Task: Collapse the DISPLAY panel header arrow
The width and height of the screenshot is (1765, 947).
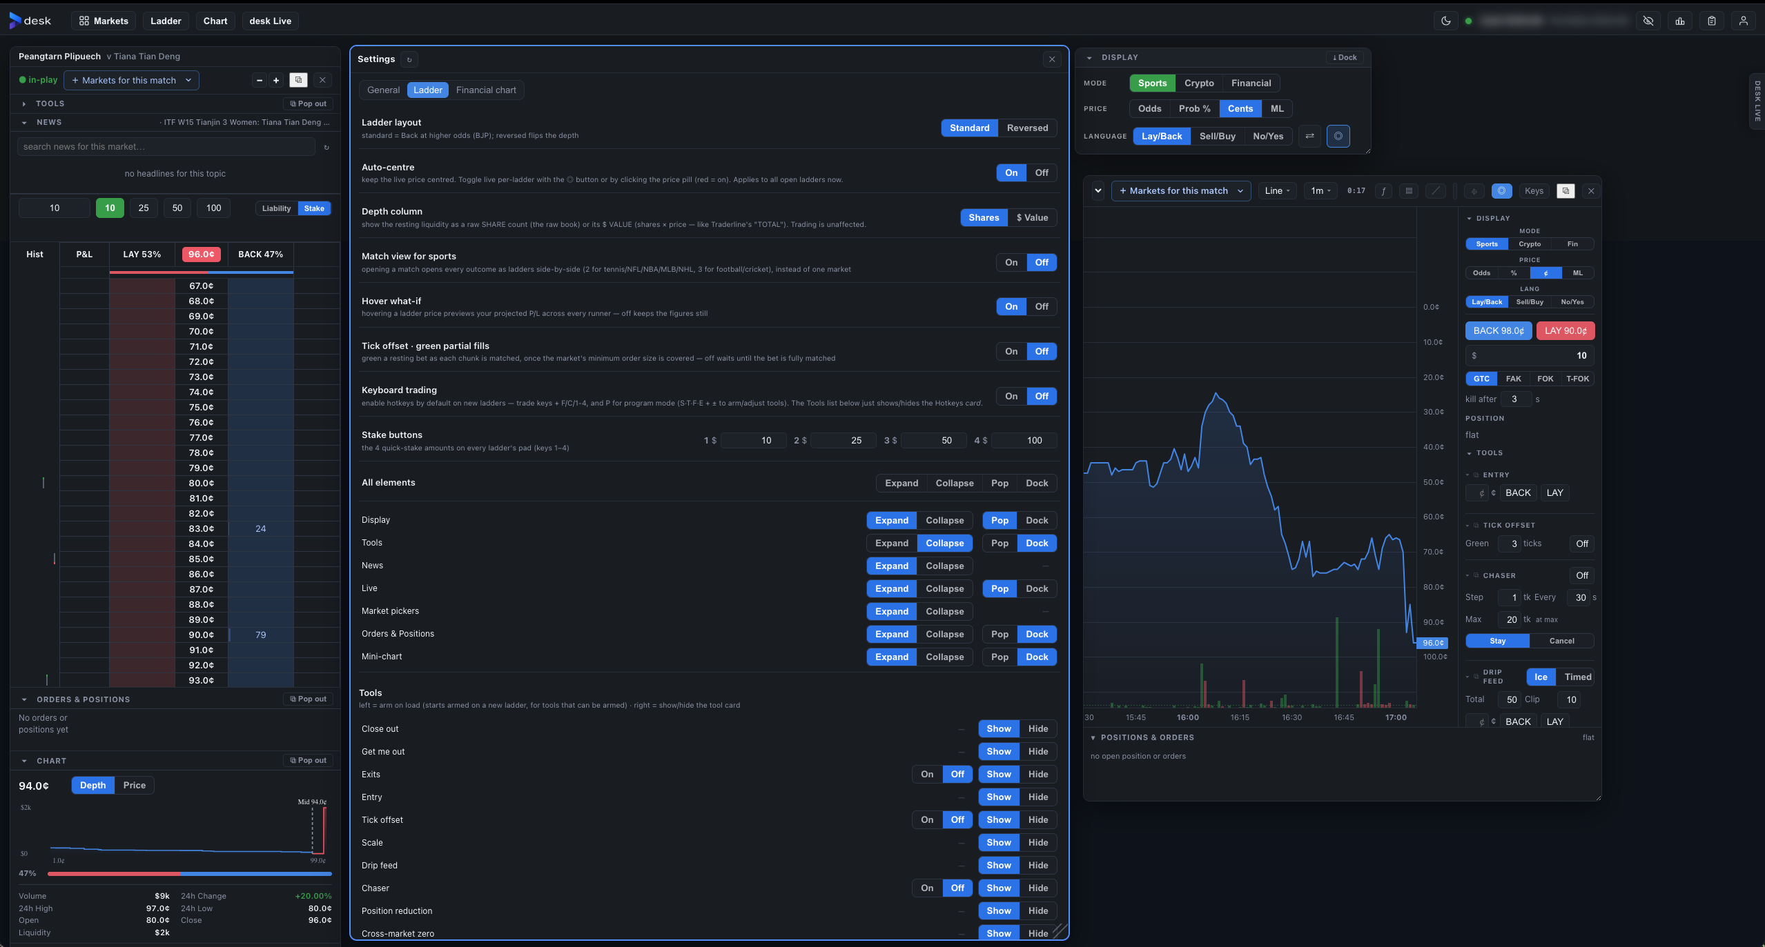Action: click(1089, 57)
